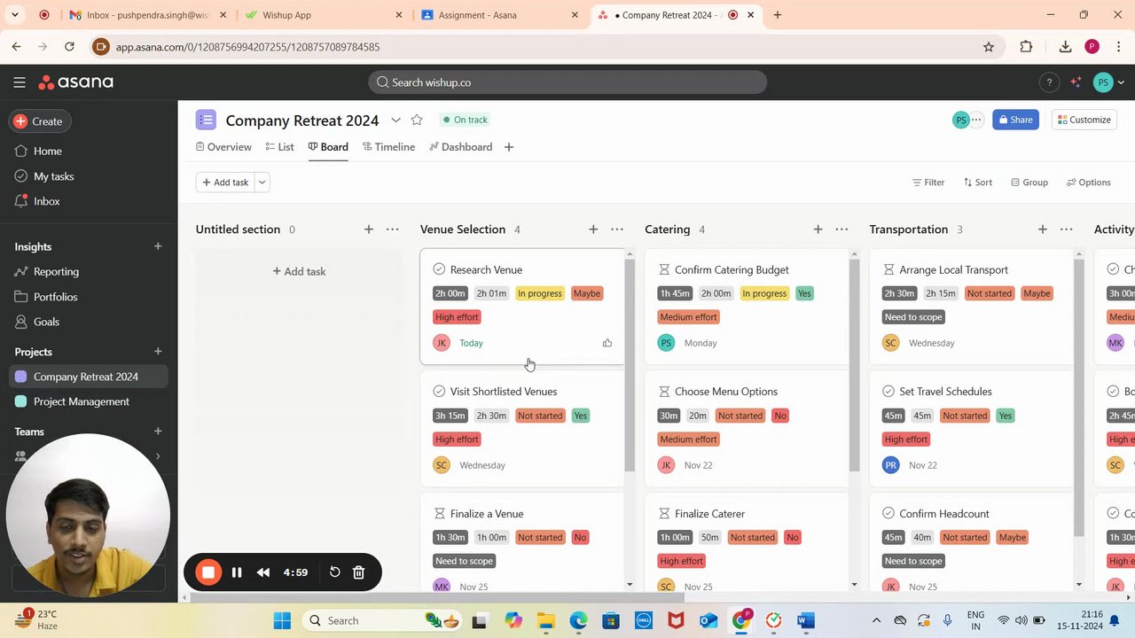The width and height of the screenshot is (1135, 638).
Task: Click Add task in Untitled section
Action: tap(299, 271)
